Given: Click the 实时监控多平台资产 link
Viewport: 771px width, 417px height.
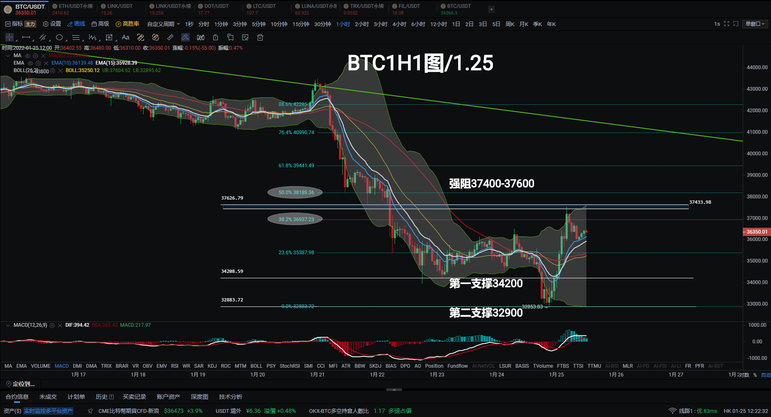Looking at the screenshot, I should point(48,411).
